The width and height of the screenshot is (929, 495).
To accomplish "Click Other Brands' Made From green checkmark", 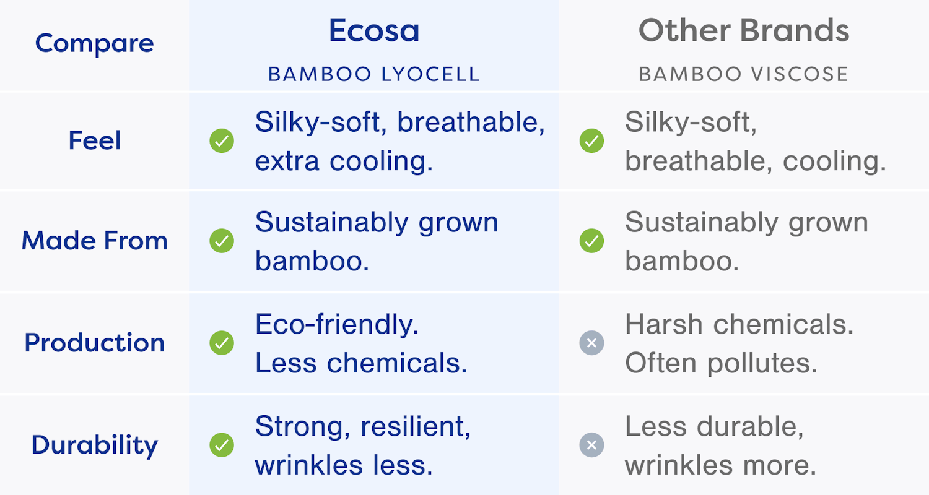I will click(x=591, y=241).
